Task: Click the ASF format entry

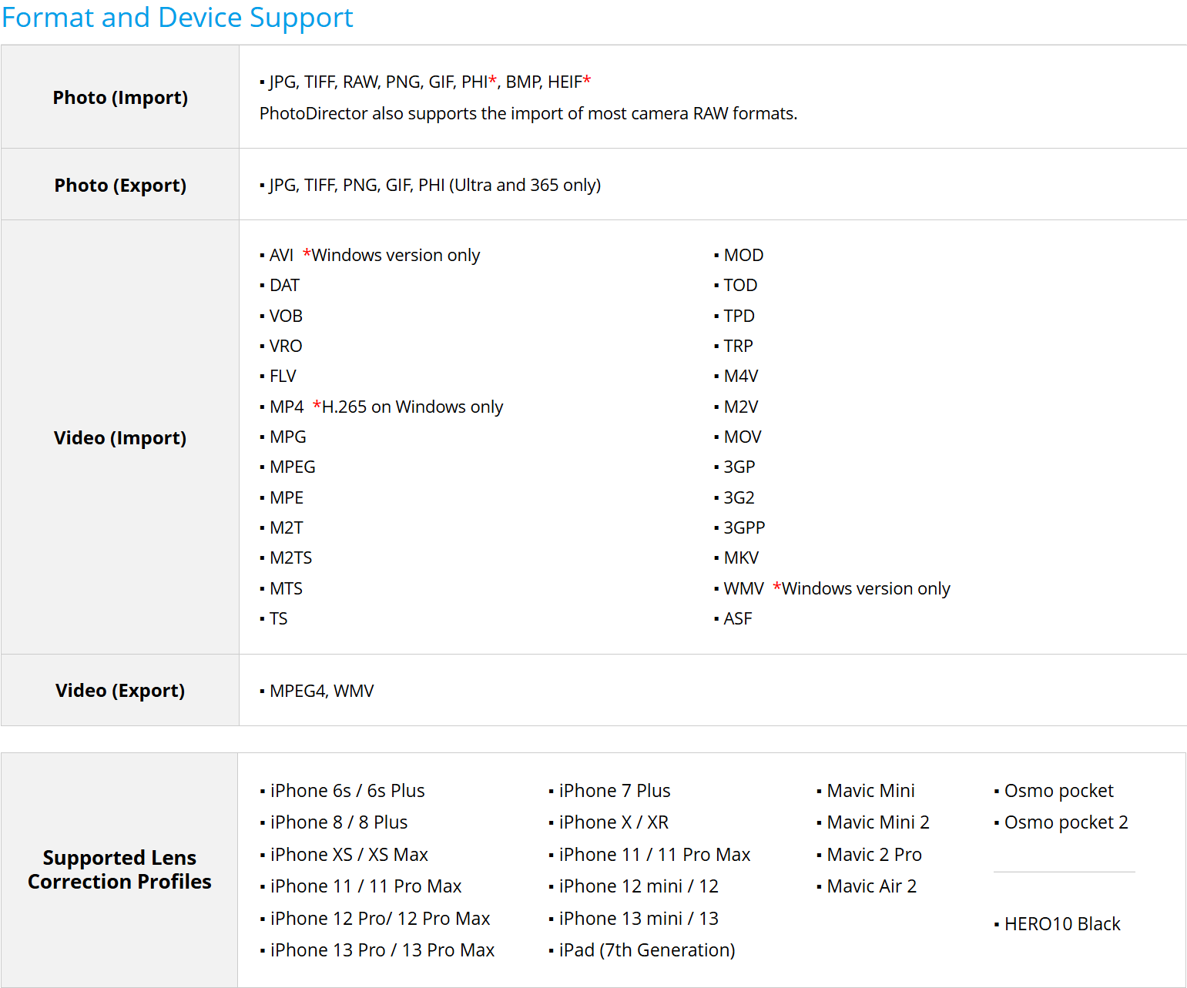Action: [x=738, y=618]
